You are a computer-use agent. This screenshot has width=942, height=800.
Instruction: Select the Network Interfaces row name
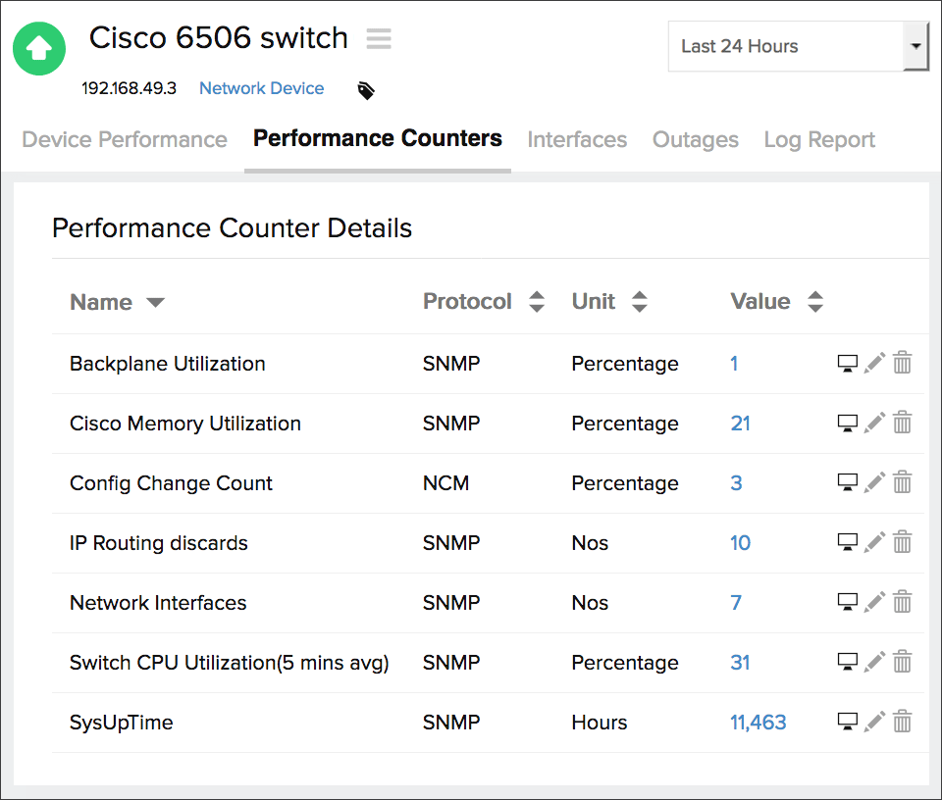158,603
